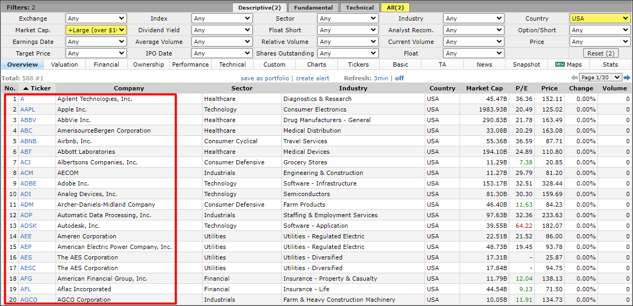Image resolution: width=633 pixels, height=306 pixels.
Task: Select page from Page 1/30 dropdown
Action: click(600, 78)
